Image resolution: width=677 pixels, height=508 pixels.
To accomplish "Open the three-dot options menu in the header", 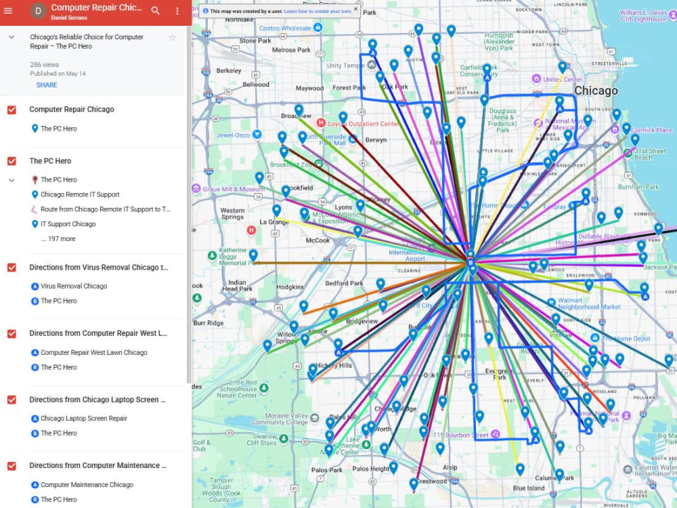I will 177,12.
